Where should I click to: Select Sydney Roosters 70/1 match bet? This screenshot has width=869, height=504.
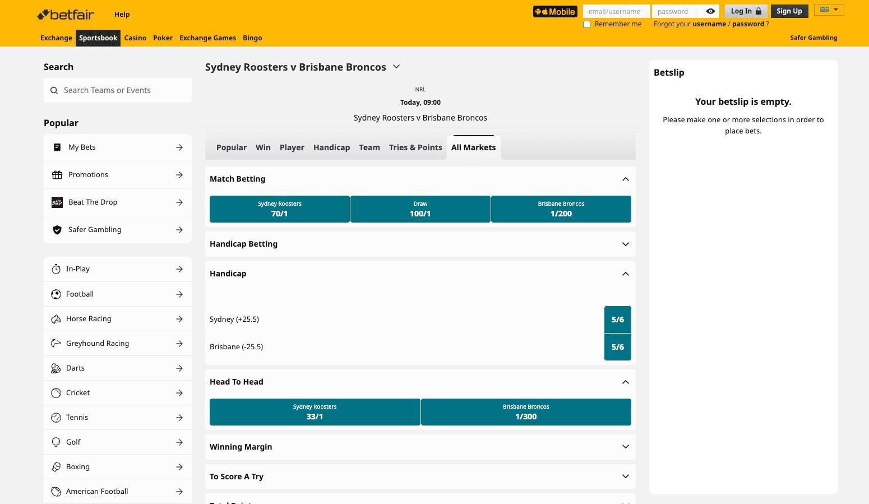tap(280, 209)
